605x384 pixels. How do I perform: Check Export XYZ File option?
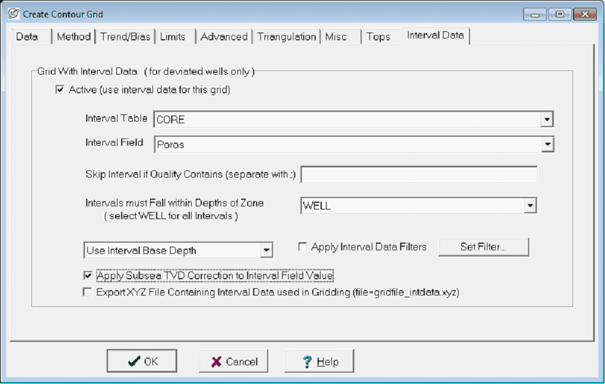click(x=88, y=293)
